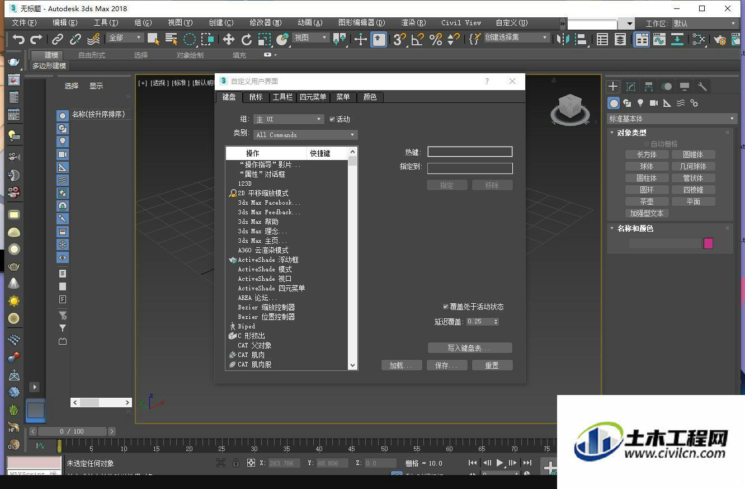The image size is (745, 489).
Task: Click the Redo arrow icon
Action: point(36,39)
